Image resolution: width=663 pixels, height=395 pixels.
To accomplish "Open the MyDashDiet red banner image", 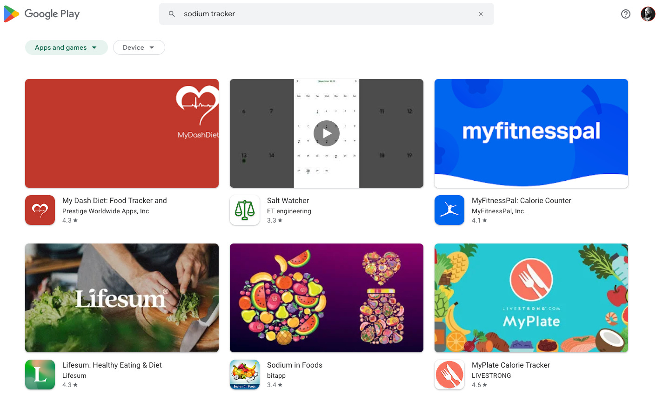I will 122,133.
